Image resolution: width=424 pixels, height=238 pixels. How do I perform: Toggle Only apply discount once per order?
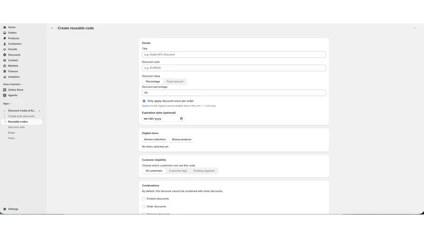(144, 101)
